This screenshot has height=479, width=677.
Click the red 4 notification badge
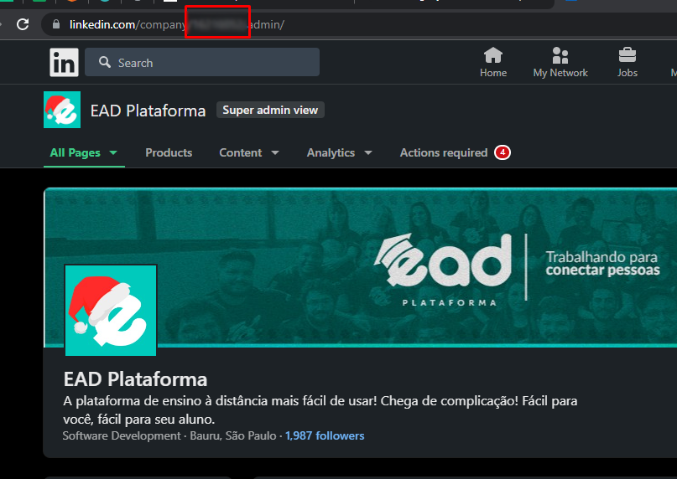click(503, 152)
